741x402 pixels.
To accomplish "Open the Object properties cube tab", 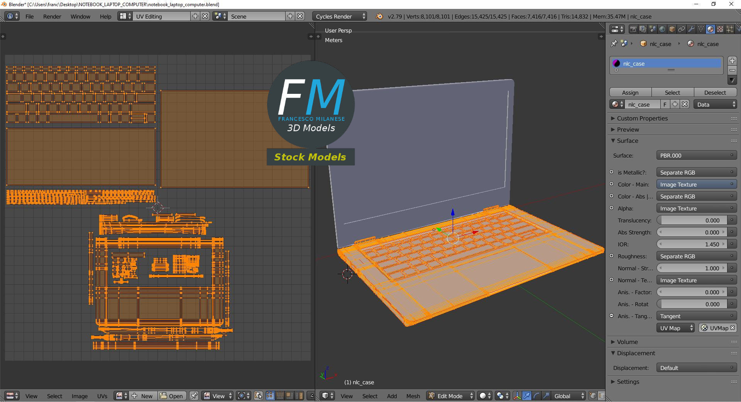I will click(672, 29).
